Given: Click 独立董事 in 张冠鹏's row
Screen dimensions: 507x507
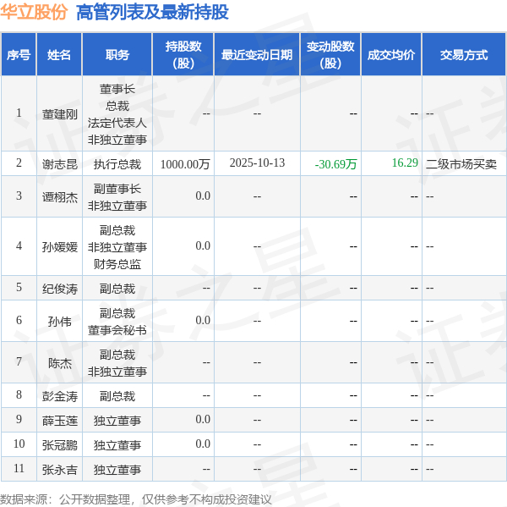Looking at the screenshot, I should [117, 445].
